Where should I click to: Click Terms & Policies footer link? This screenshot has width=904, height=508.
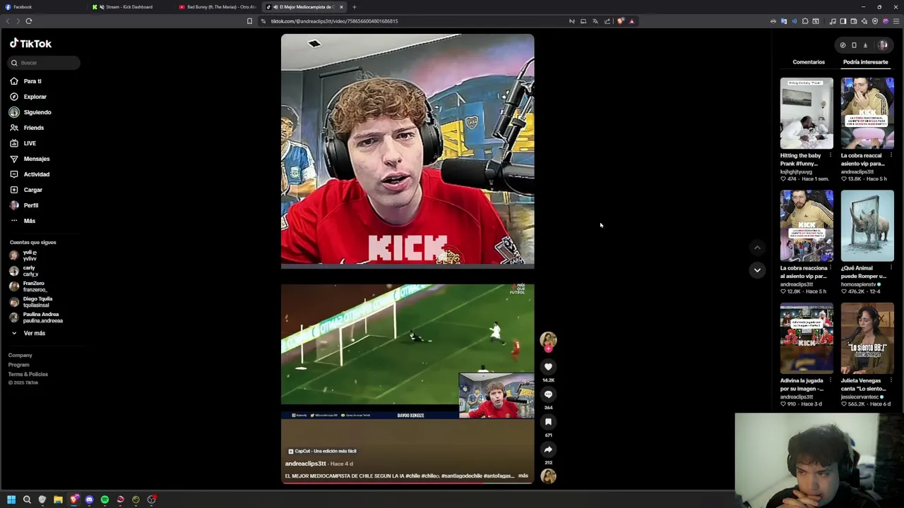point(28,374)
